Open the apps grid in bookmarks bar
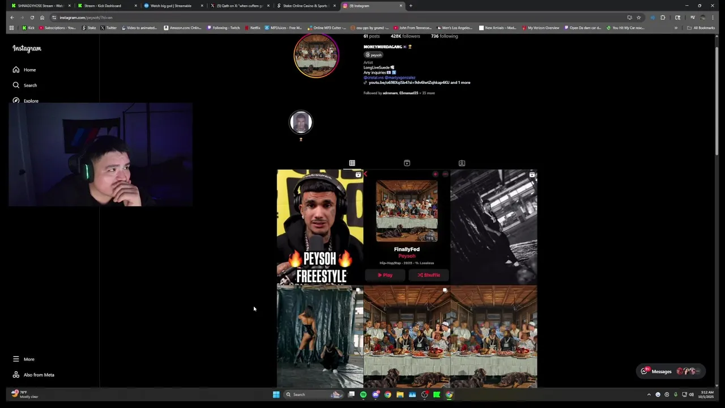Image resolution: width=725 pixels, height=408 pixels. point(11,28)
